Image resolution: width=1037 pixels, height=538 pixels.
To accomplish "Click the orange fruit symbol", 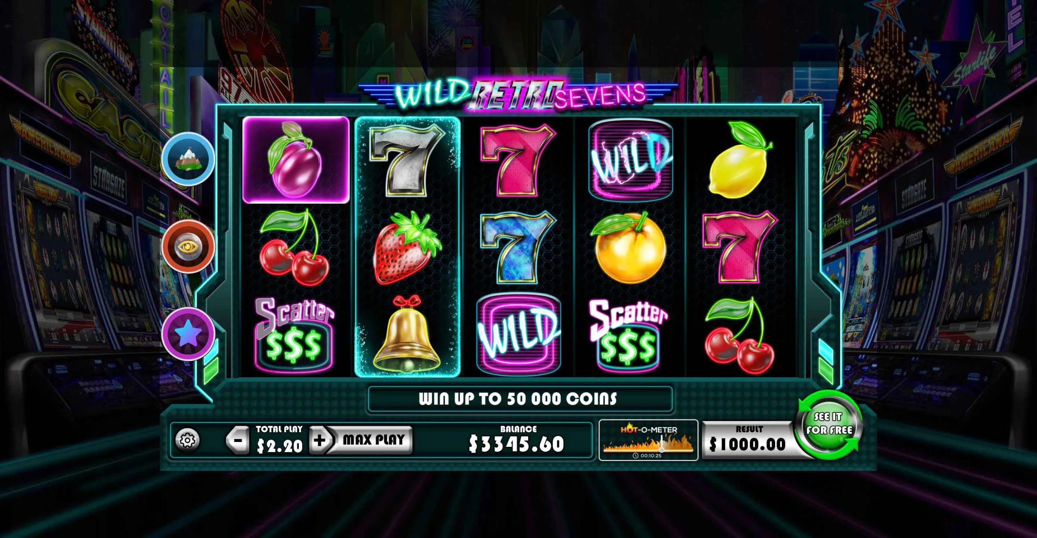I will 629,248.
